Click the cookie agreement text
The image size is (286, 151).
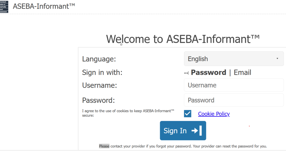tap(128, 113)
